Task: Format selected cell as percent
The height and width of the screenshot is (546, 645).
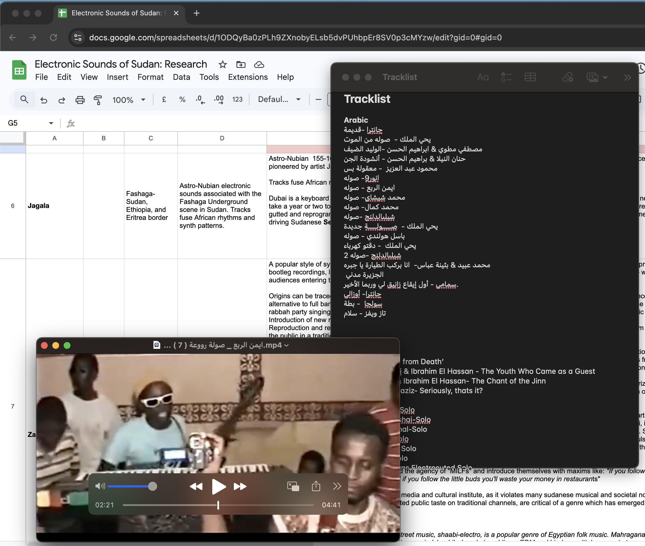Action: coord(182,100)
